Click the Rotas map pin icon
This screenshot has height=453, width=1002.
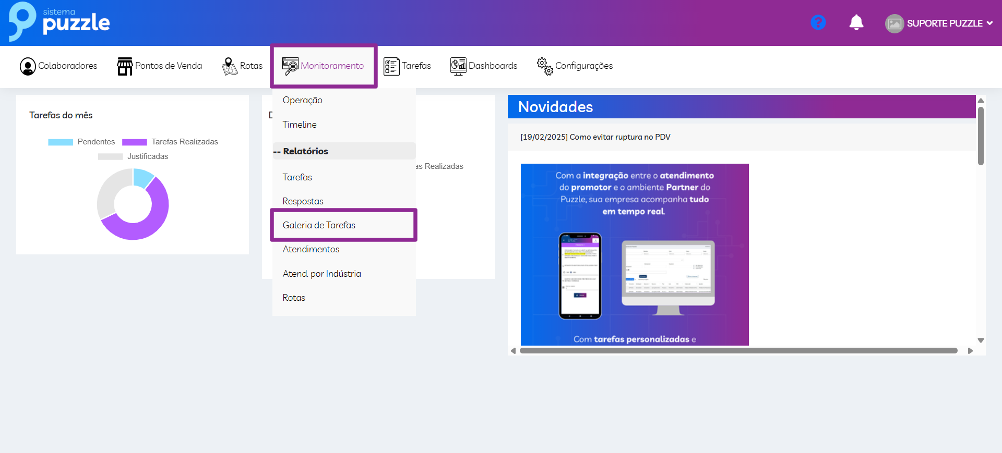229,66
